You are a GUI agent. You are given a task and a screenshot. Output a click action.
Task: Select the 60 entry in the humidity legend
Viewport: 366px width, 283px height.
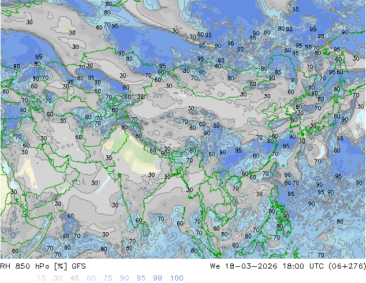(91, 278)
